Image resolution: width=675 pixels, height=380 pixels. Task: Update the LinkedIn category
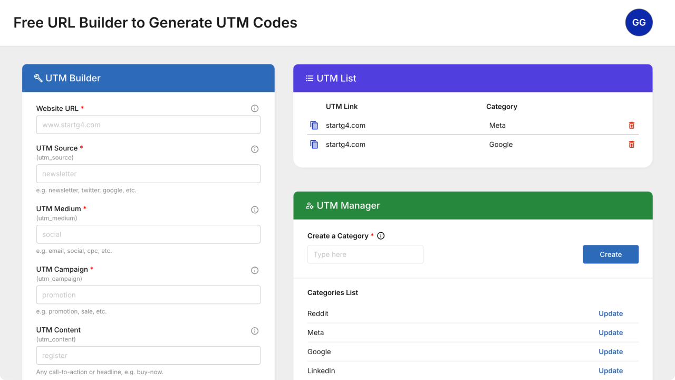(x=610, y=370)
